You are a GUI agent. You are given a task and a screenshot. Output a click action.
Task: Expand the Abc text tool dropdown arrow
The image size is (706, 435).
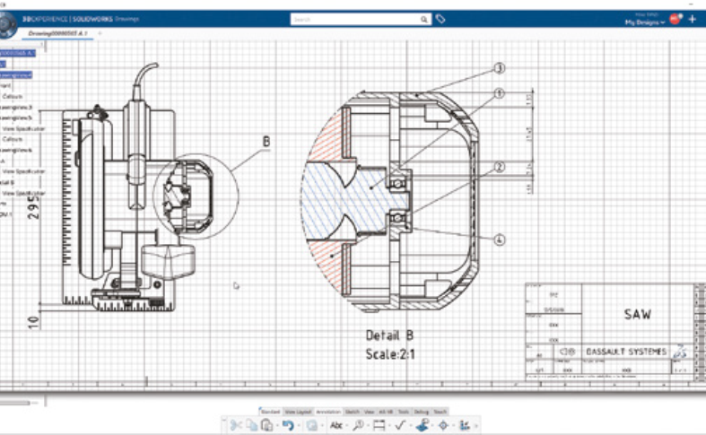(x=345, y=425)
